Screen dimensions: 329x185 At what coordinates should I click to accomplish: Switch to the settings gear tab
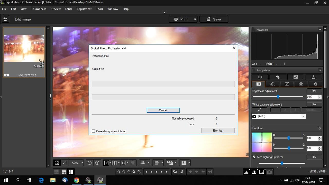315,84
